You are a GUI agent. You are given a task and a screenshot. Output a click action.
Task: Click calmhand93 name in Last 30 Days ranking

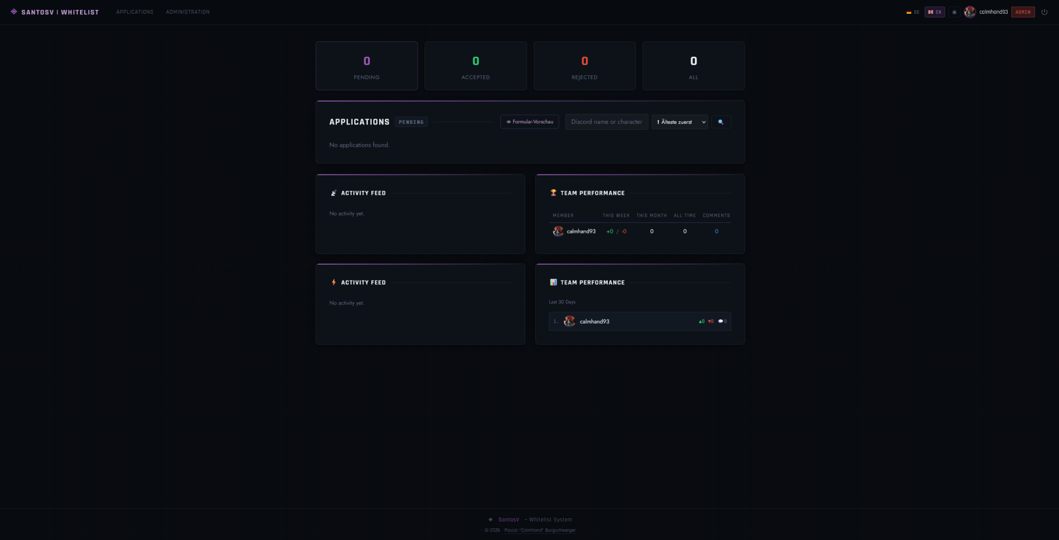pos(595,322)
